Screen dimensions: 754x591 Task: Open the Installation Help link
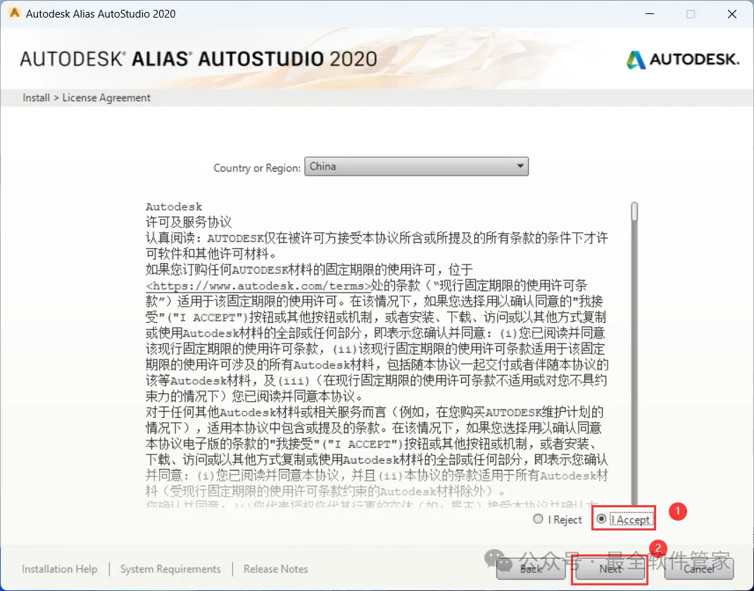click(x=60, y=569)
